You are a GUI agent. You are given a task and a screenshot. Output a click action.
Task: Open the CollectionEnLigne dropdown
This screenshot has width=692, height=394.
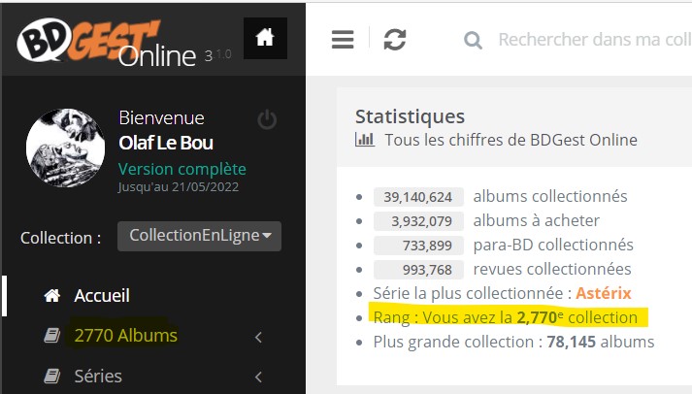(199, 236)
